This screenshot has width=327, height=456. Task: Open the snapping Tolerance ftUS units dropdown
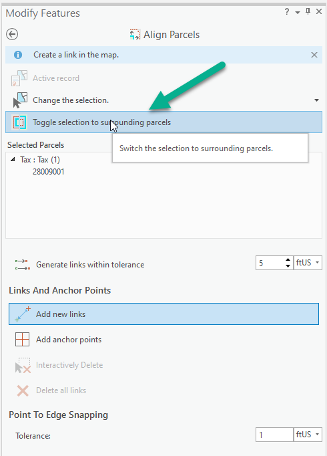point(308,435)
